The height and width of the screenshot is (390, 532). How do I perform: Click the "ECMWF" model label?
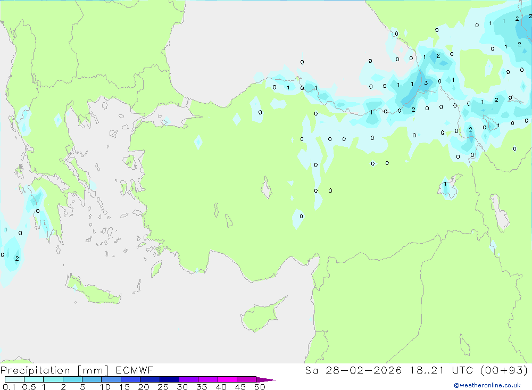135,370
